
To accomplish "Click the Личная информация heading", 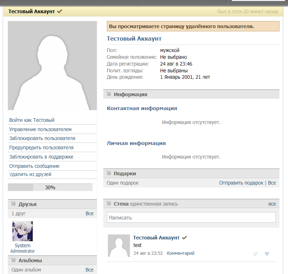I will click(x=136, y=143).
